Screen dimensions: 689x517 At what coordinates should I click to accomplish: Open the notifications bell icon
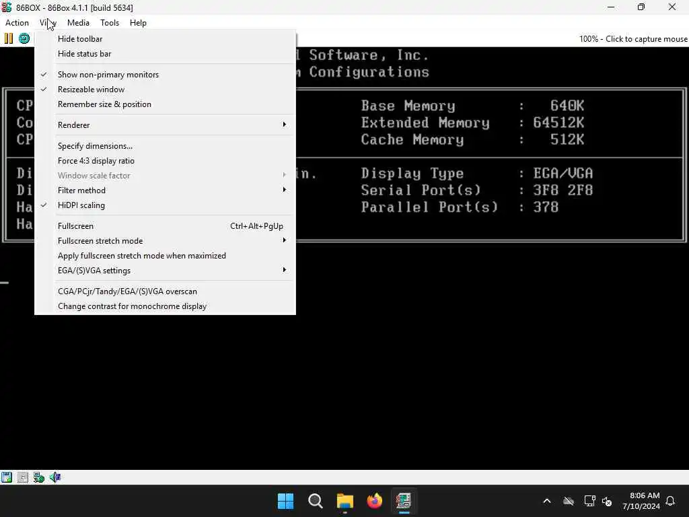click(x=671, y=501)
